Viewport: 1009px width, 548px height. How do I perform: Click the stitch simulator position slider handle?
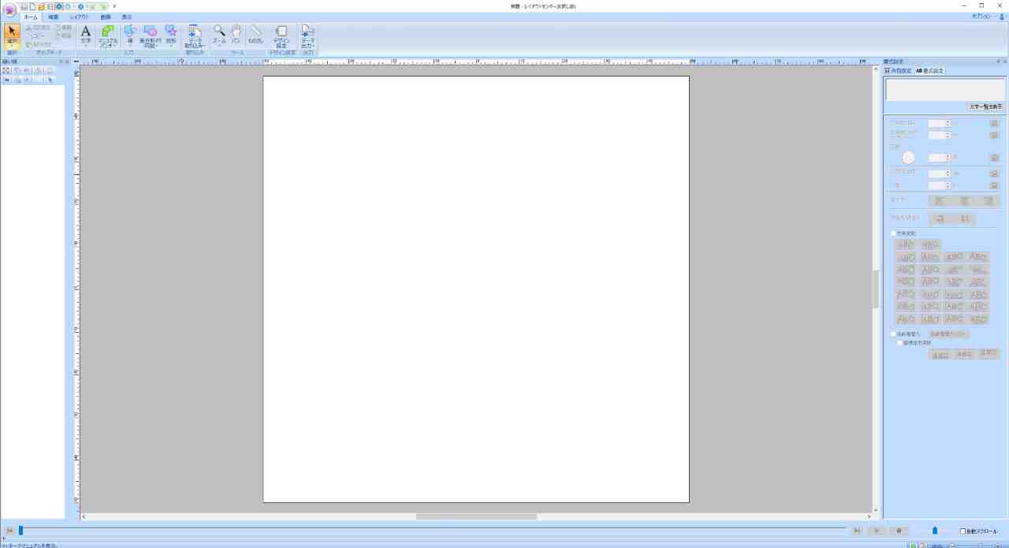pyautogui.click(x=21, y=531)
